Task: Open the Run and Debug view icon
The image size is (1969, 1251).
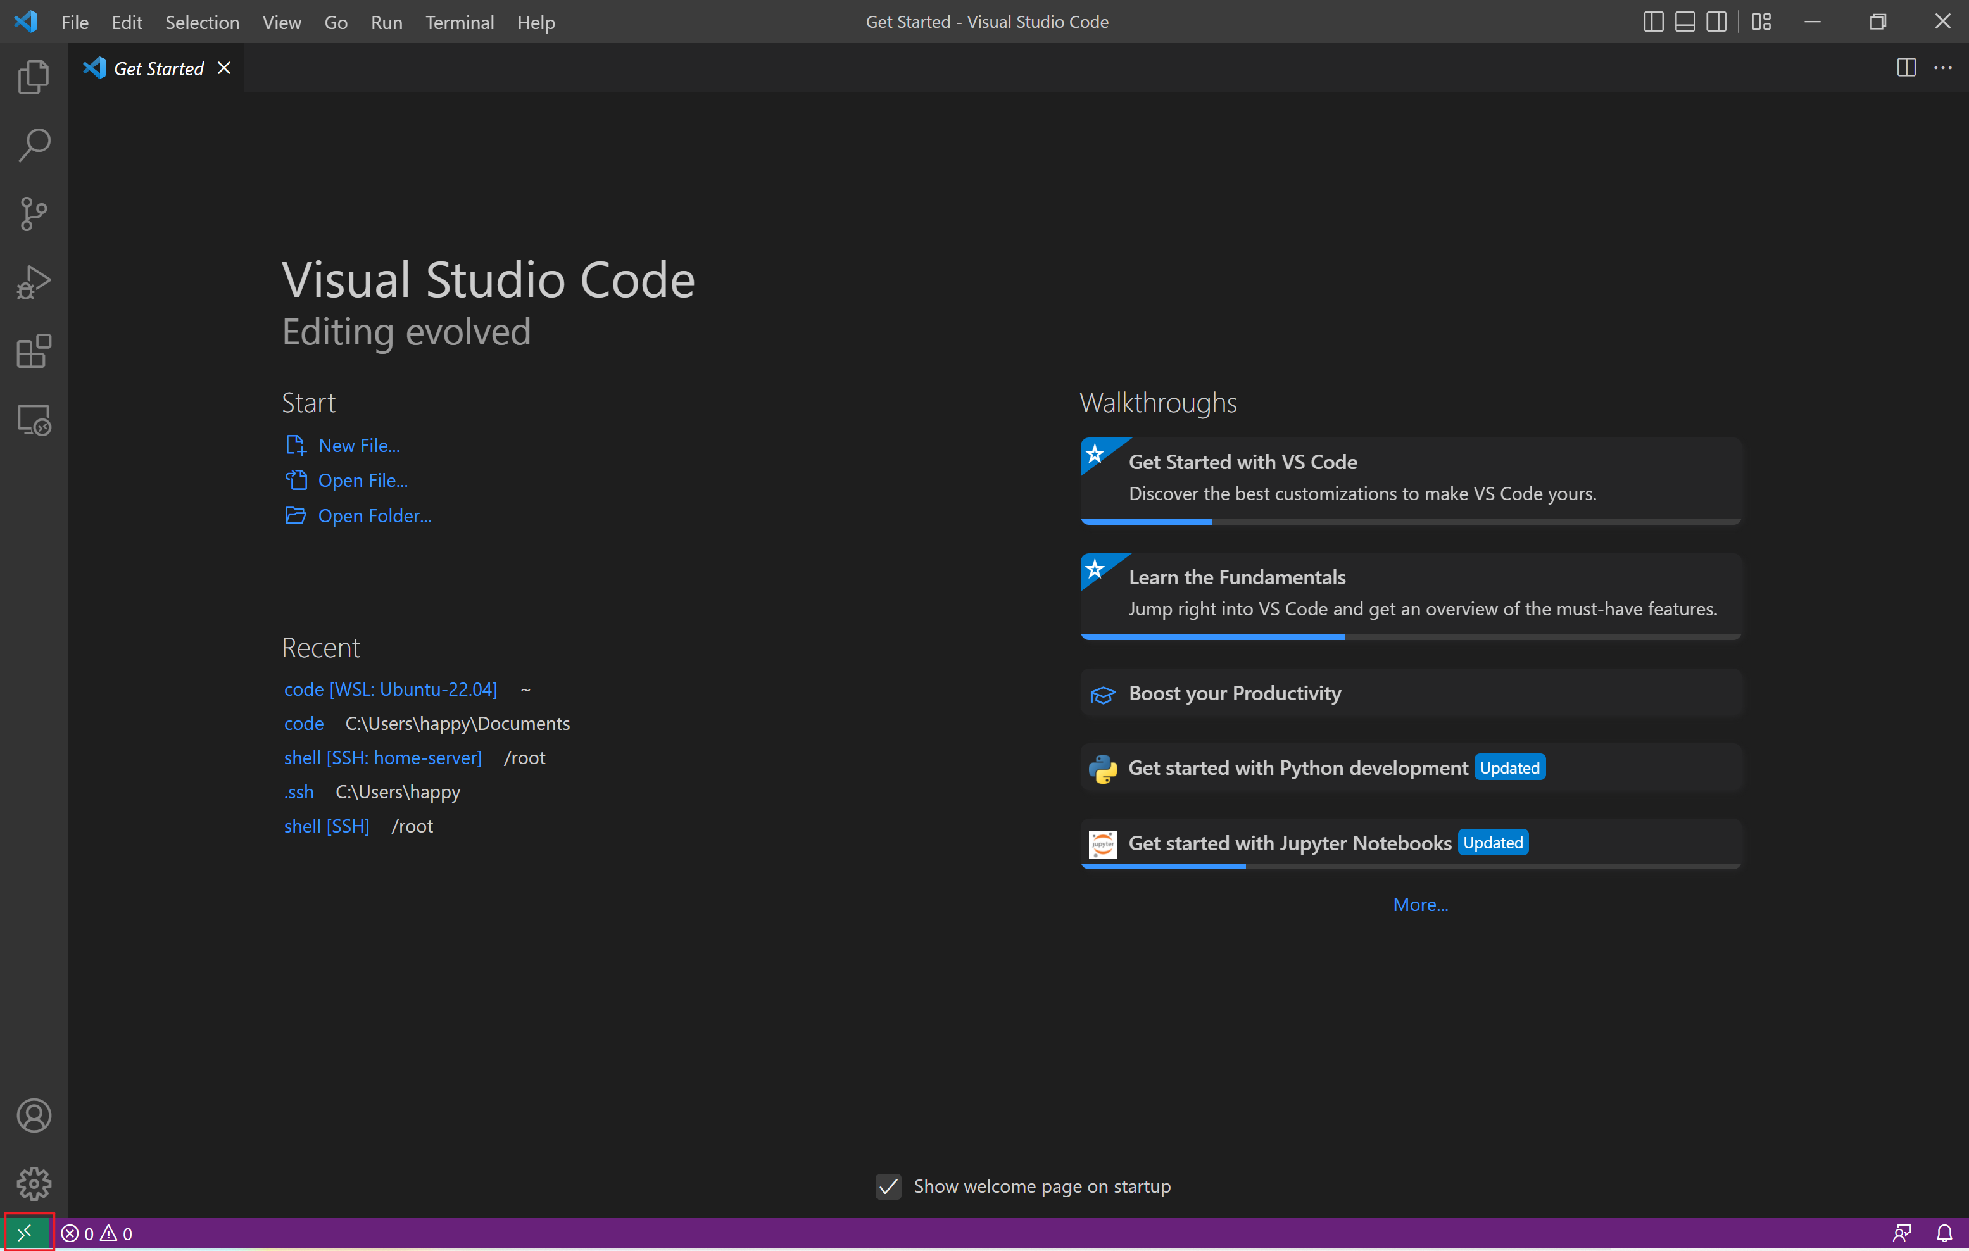Action: click(x=34, y=283)
